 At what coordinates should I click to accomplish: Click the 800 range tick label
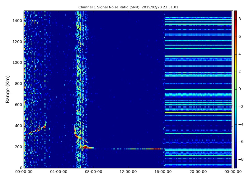[x=18, y=84]
